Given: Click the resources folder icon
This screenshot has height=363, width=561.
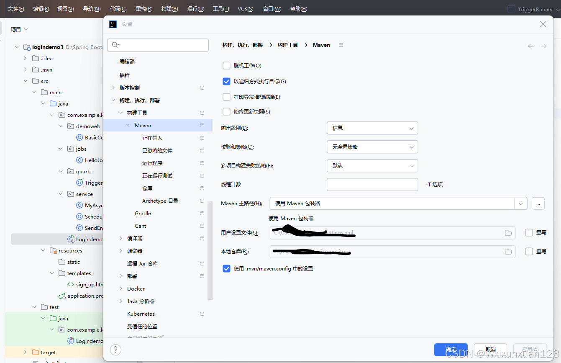Looking at the screenshot, I should tap(53, 251).
